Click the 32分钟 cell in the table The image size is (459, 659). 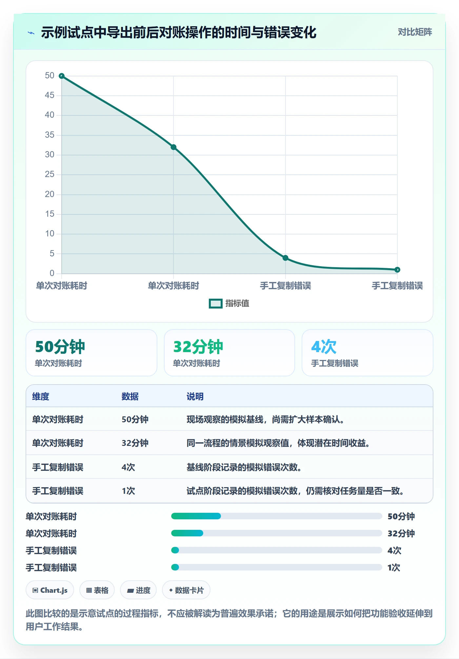(x=135, y=443)
